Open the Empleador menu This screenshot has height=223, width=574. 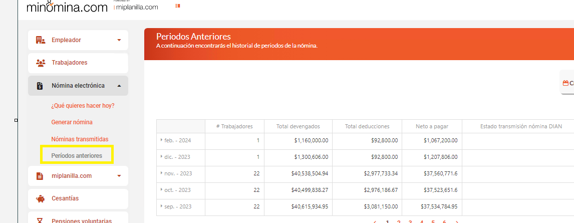coord(78,40)
